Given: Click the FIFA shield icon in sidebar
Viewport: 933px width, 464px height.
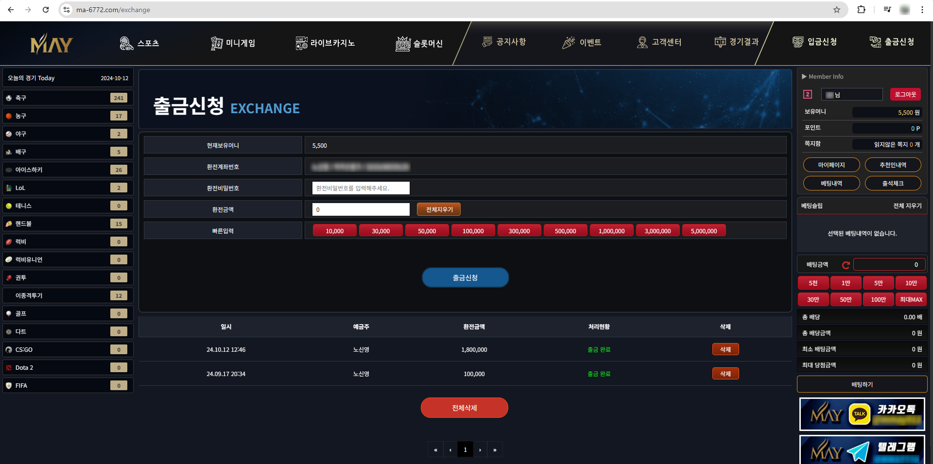Looking at the screenshot, I should [x=9, y=386].
